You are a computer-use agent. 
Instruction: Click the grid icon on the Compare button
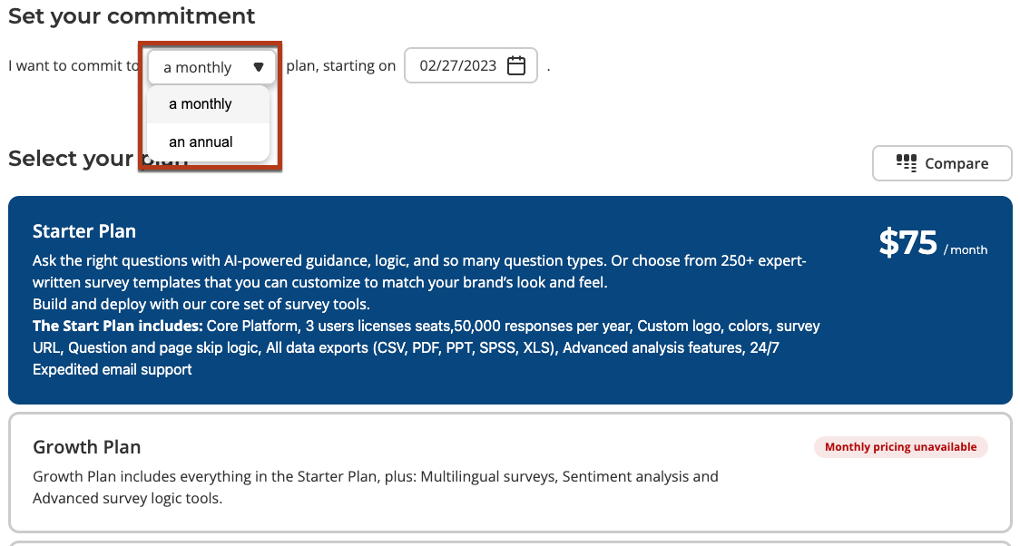(x=907, y=163)
